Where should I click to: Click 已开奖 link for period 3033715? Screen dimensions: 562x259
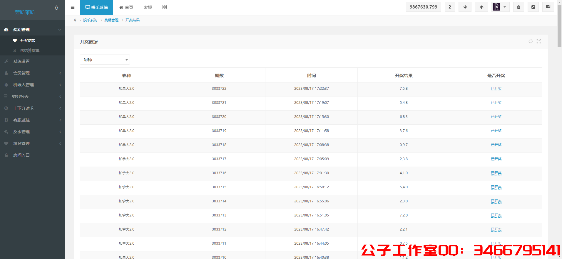pyautogui.click(x=496, y=187)
